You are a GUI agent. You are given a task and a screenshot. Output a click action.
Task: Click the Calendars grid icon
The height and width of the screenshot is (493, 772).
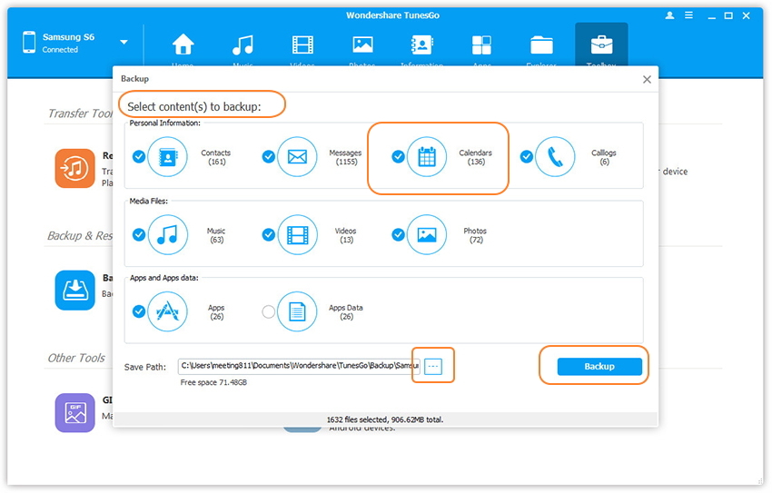point(426,157)
